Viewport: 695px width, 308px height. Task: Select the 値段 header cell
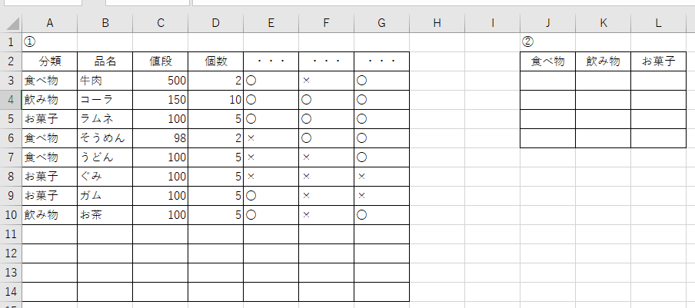pyautogui.click(x=160, y=61)
